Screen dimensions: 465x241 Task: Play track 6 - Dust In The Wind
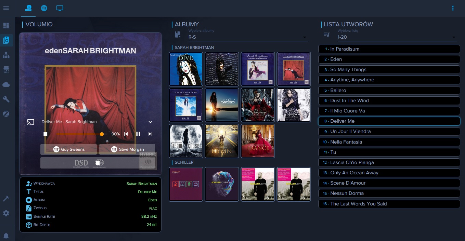(389, 101)
